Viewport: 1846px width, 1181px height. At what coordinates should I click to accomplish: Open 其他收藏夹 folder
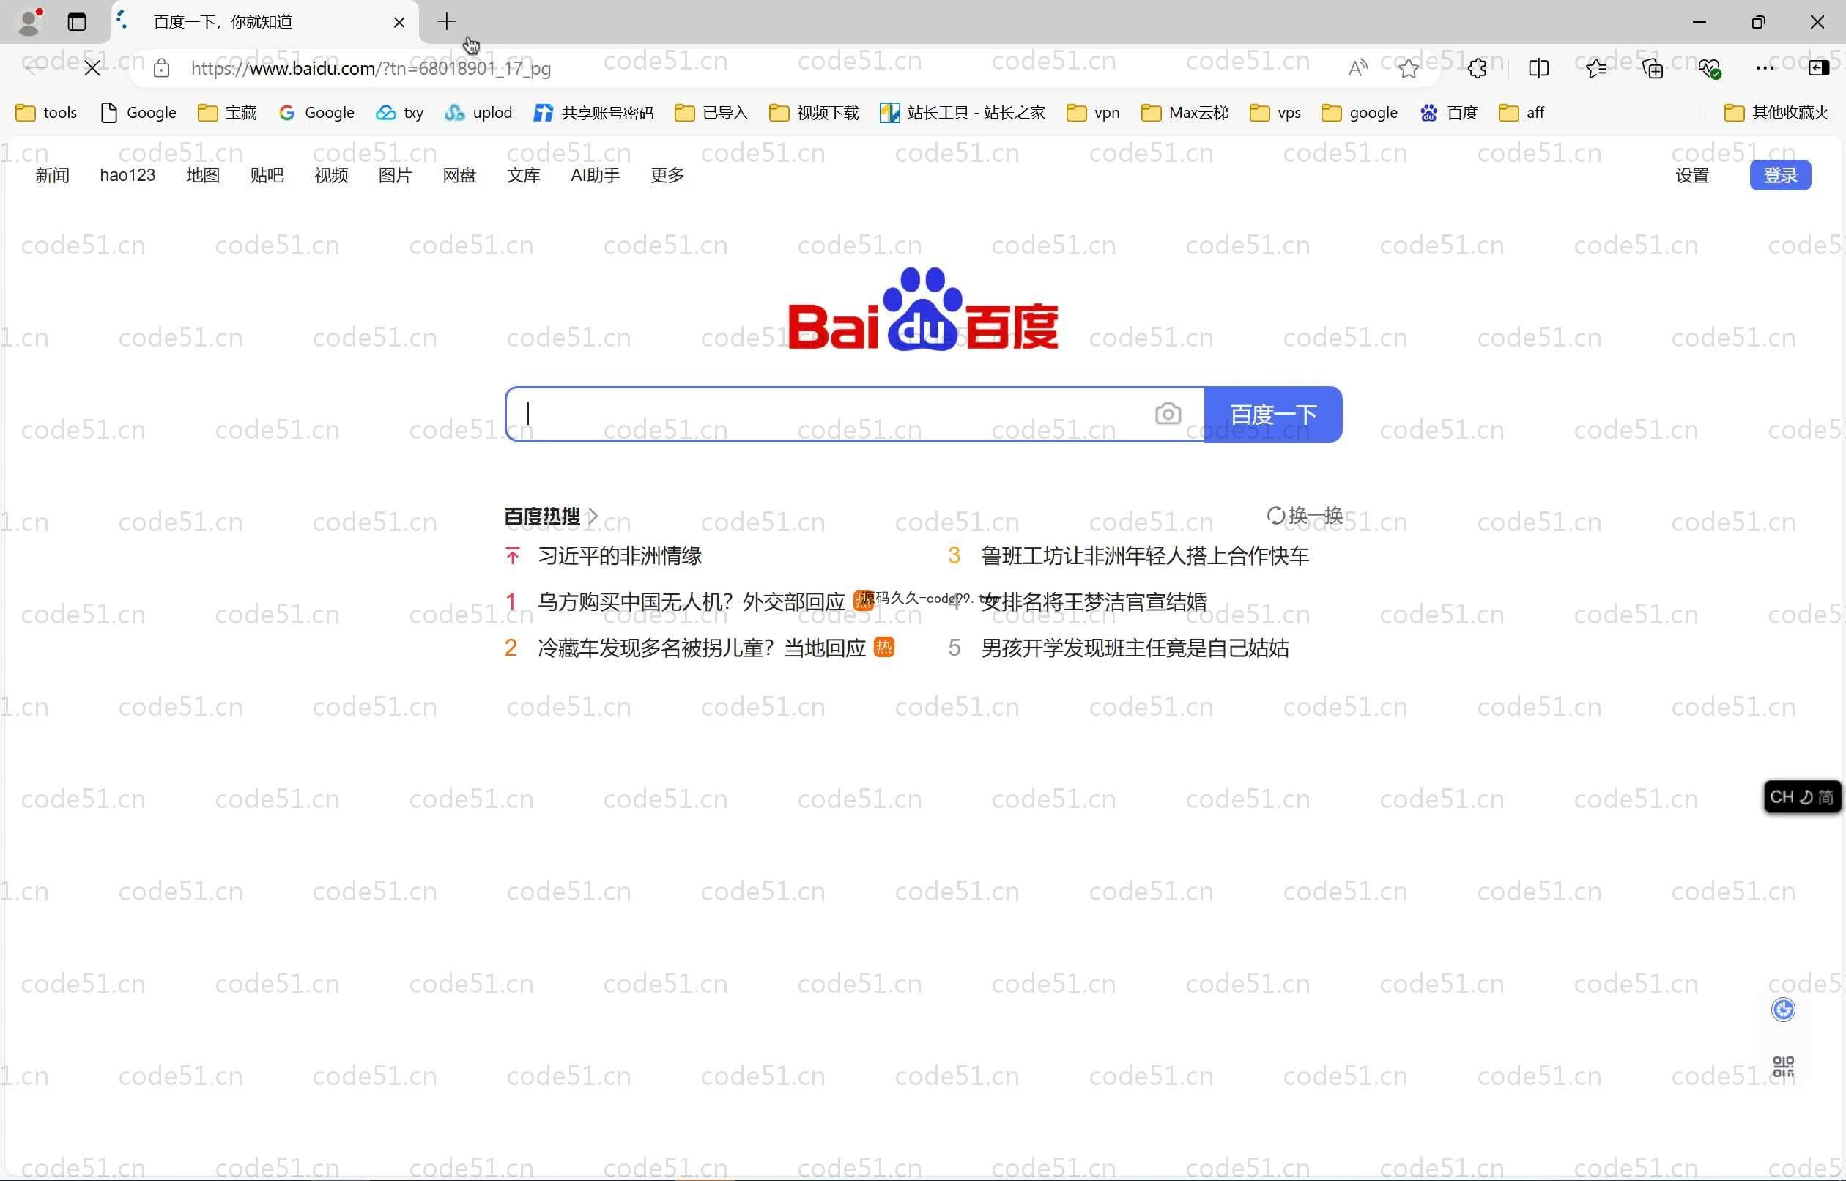click(1776, 113)
